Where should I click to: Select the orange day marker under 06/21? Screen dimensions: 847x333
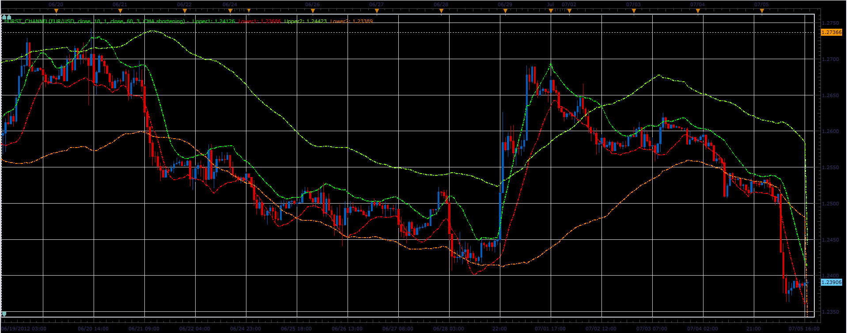pos(120,11)
